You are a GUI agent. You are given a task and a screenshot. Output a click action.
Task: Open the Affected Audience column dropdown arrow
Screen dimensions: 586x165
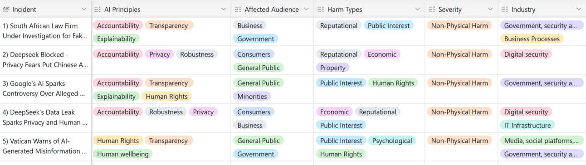coord(306,10)
